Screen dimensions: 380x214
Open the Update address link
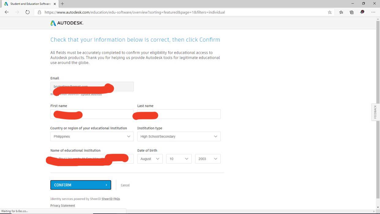91,94
